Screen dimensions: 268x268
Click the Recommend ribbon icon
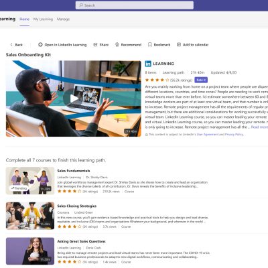coord(117,45)
